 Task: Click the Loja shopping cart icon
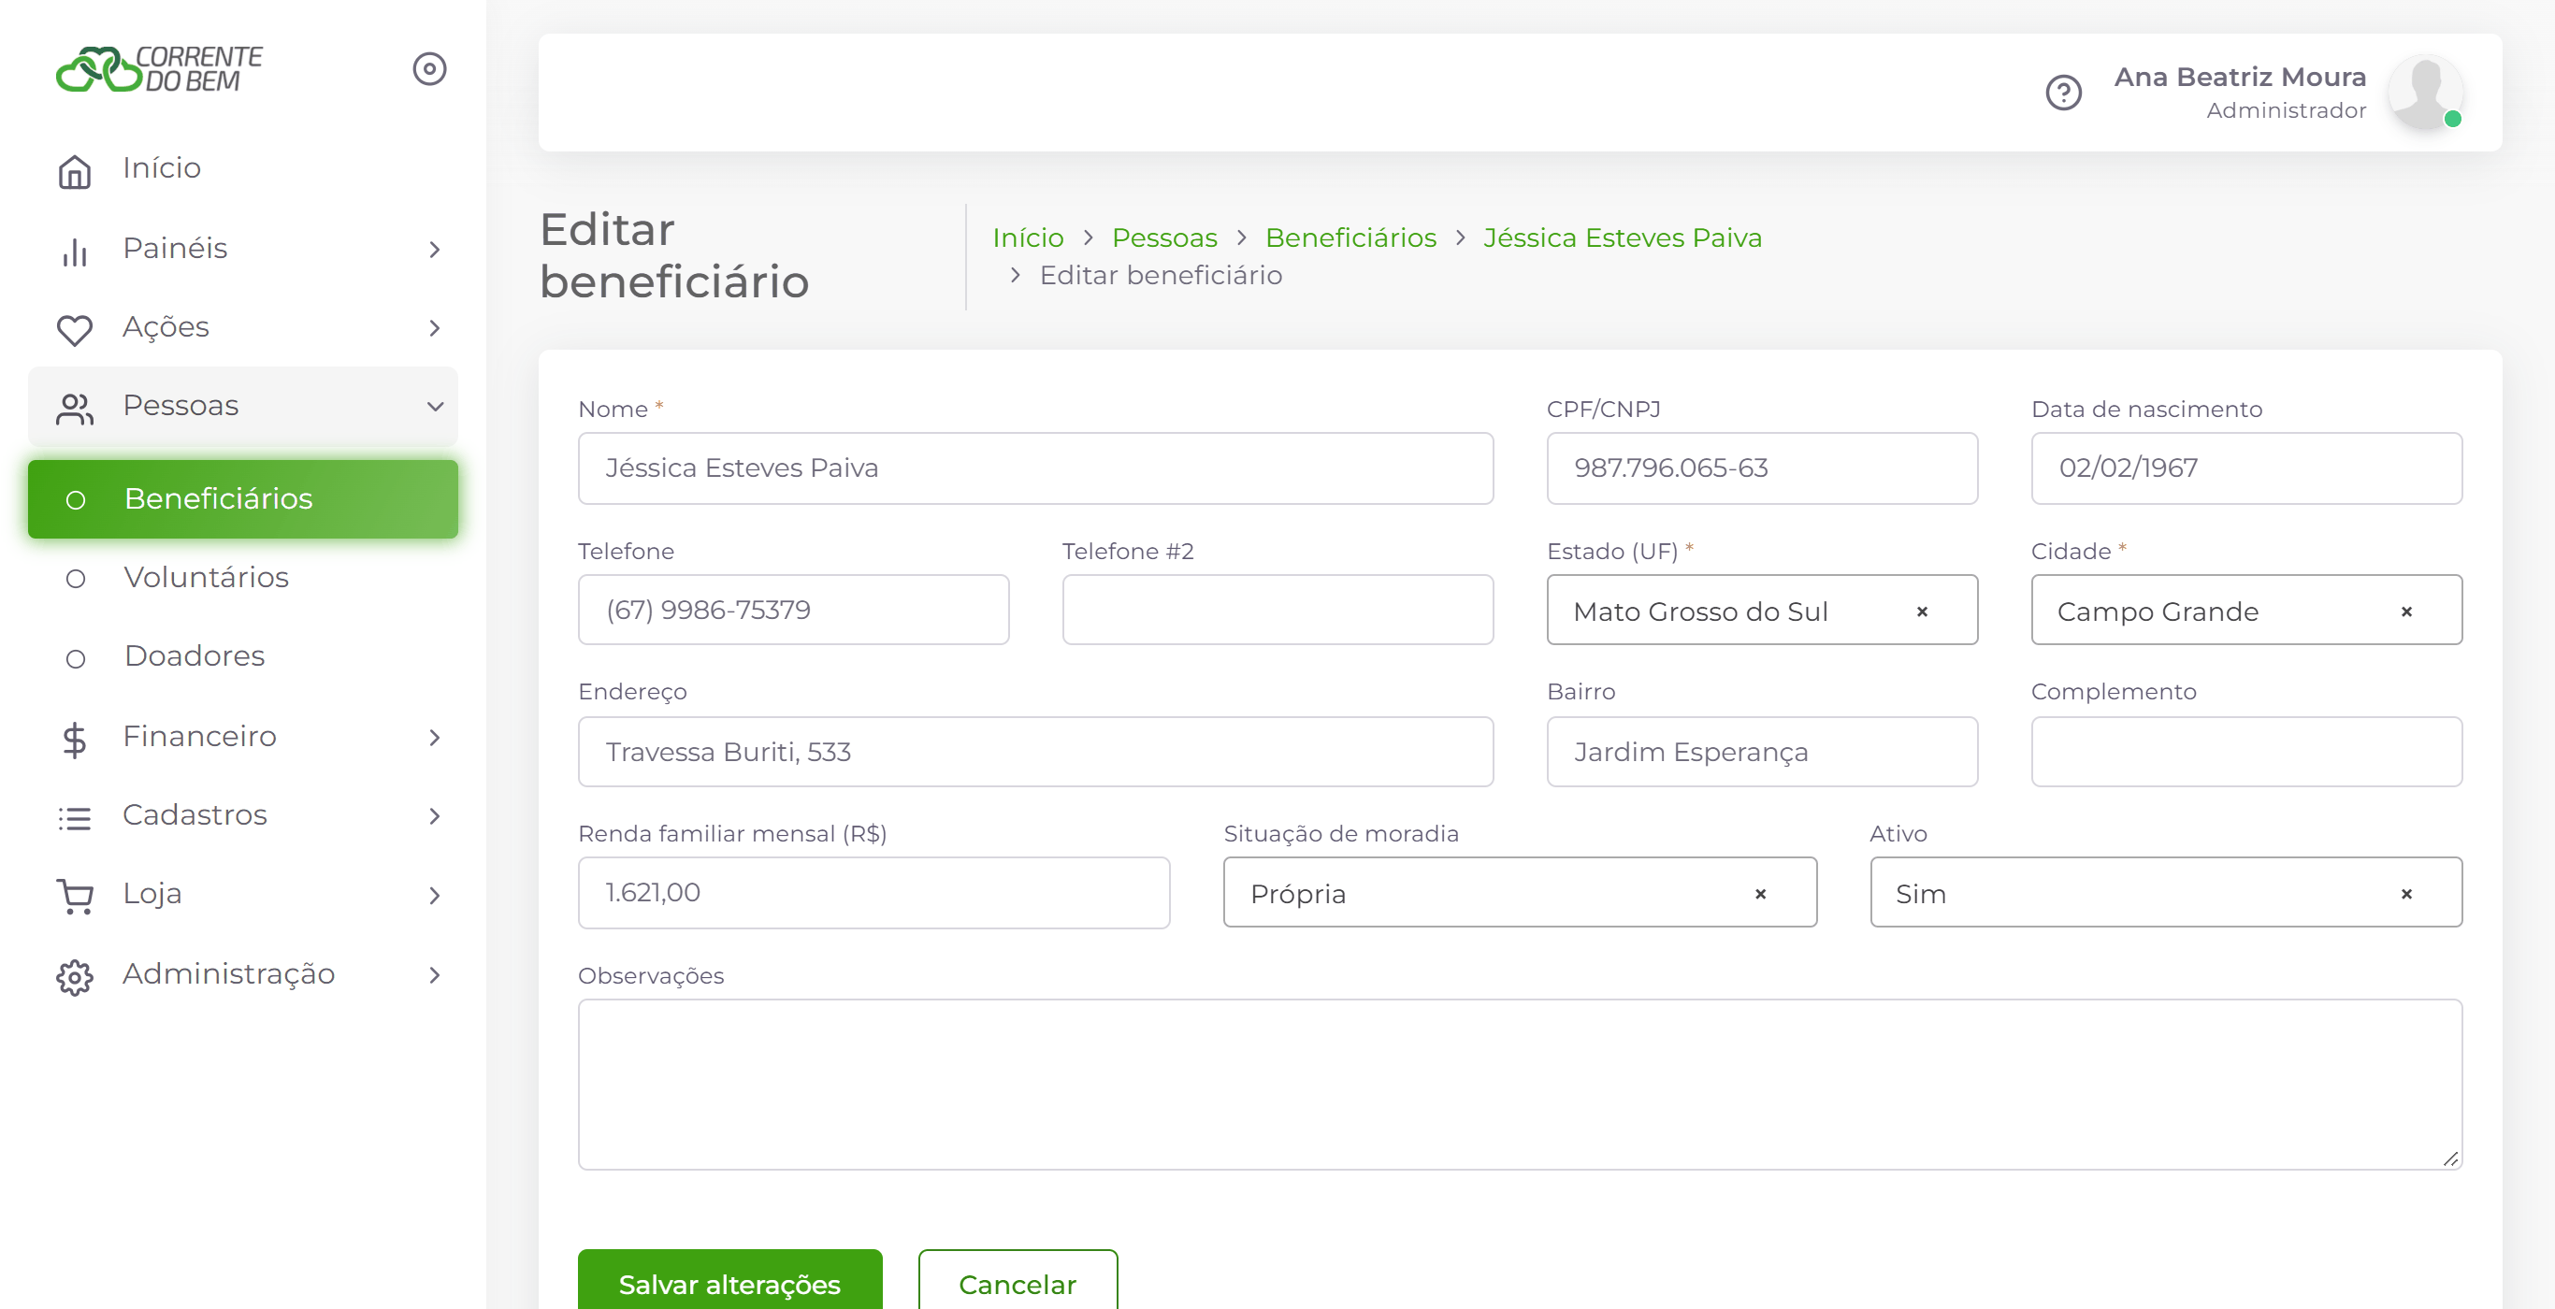pos(75,897)
